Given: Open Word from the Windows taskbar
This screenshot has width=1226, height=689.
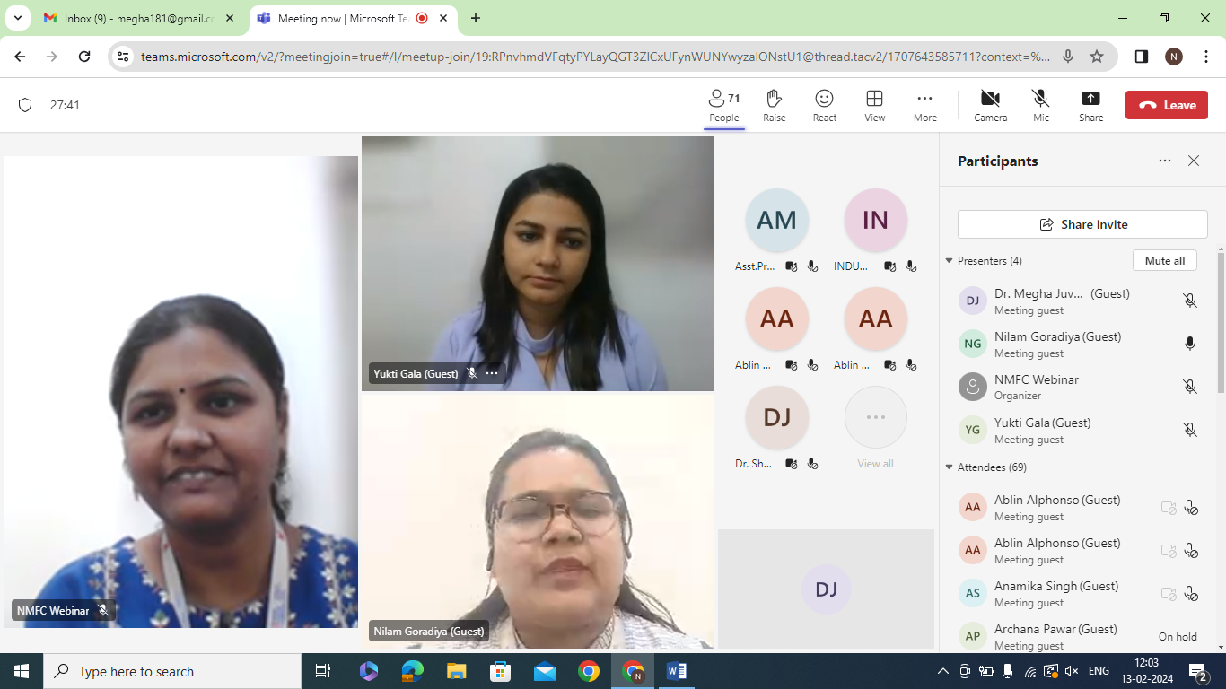Looking at the screenshot, I should (x=677, y=671).
